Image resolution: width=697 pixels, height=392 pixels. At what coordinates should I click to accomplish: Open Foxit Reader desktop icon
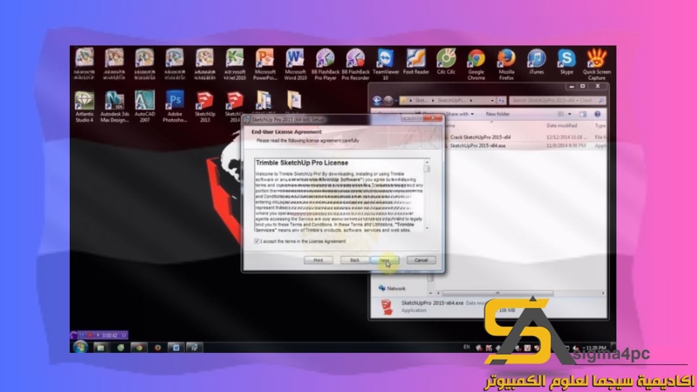416,62
